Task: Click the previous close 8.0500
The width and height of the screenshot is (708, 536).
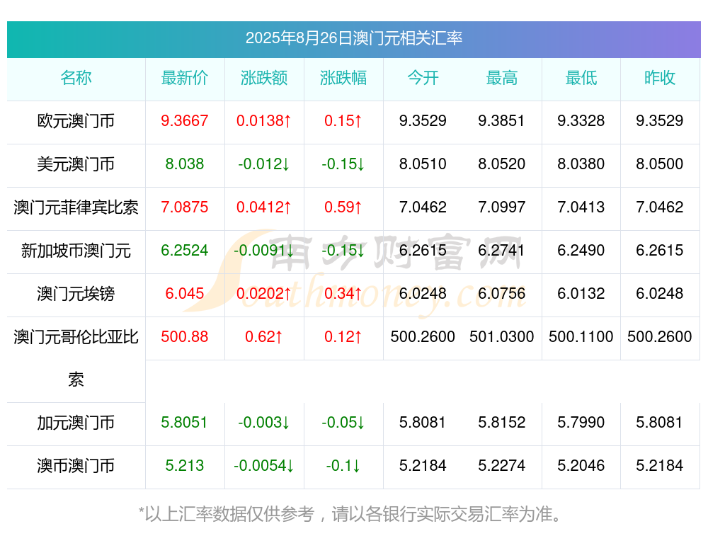Action: pos(660,164)
